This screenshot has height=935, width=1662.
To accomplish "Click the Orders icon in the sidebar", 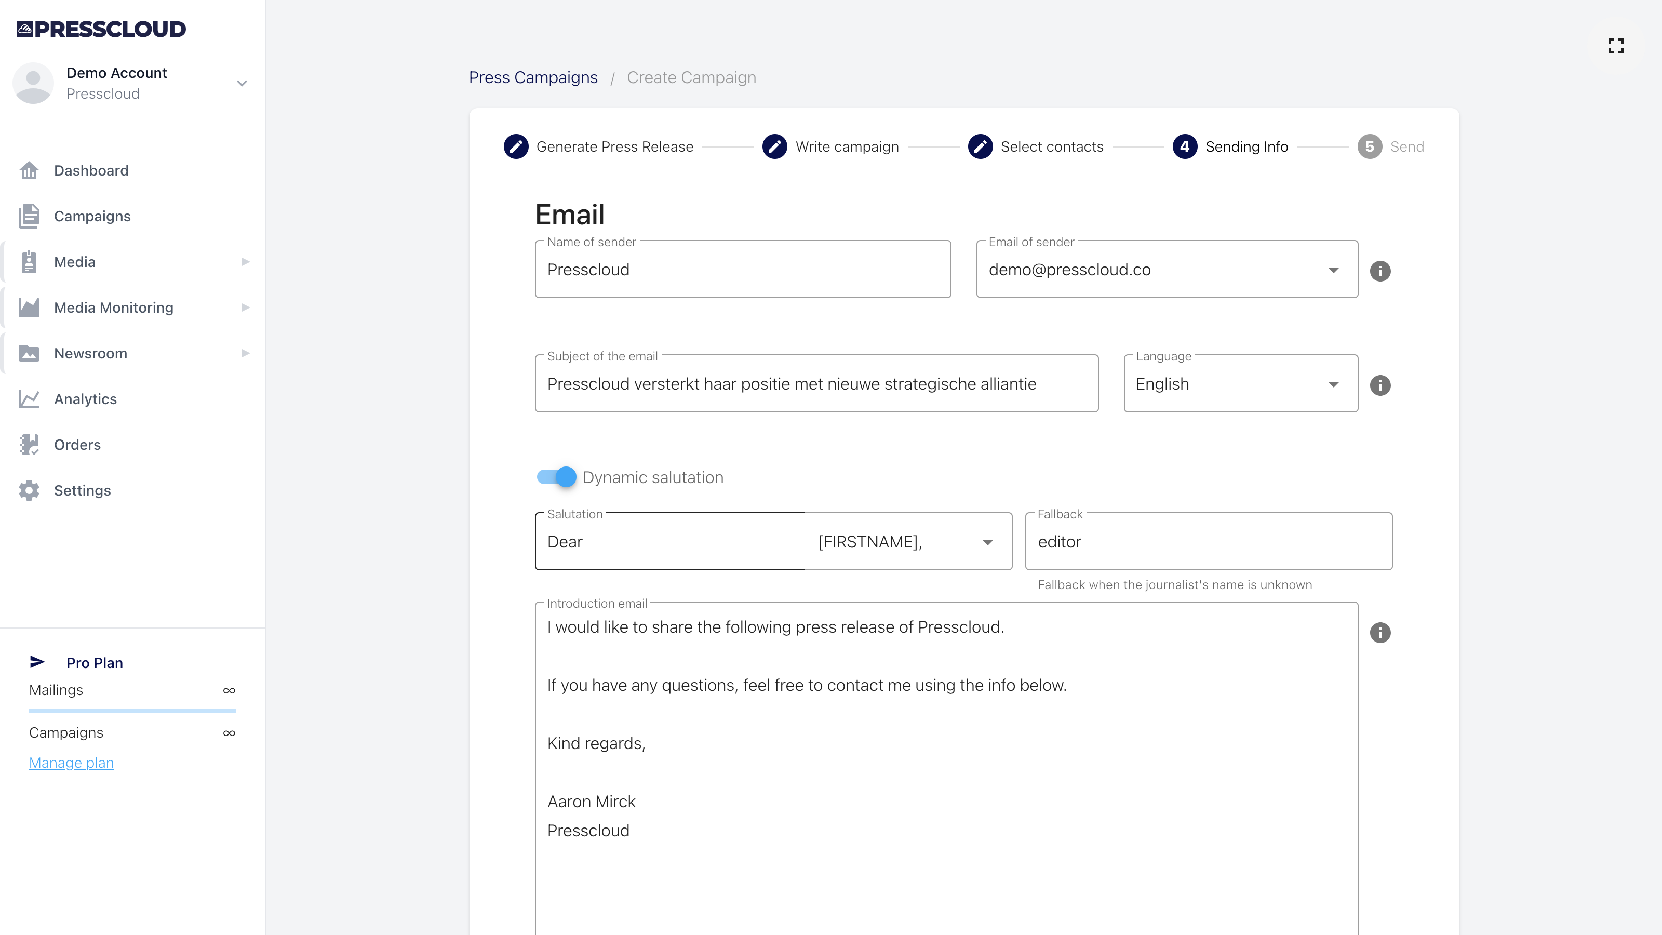I will pyautogui.click(x=29, y=445).
